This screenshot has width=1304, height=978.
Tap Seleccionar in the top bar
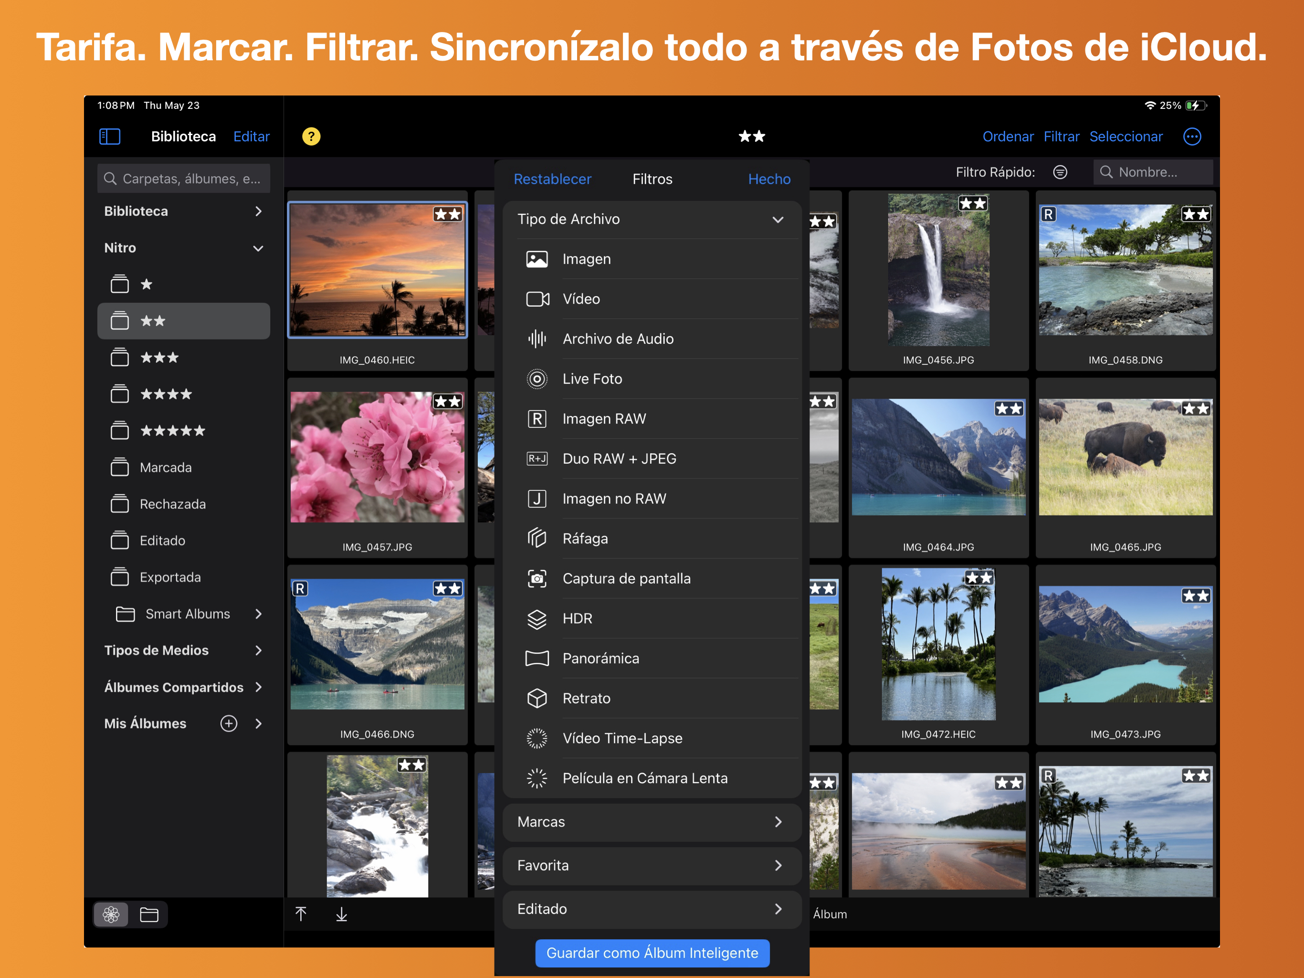click(1126, 137)
